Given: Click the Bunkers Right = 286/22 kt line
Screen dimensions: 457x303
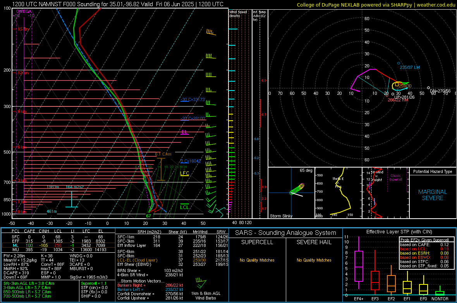Looking at the screenshot, I should coord(150,285).
